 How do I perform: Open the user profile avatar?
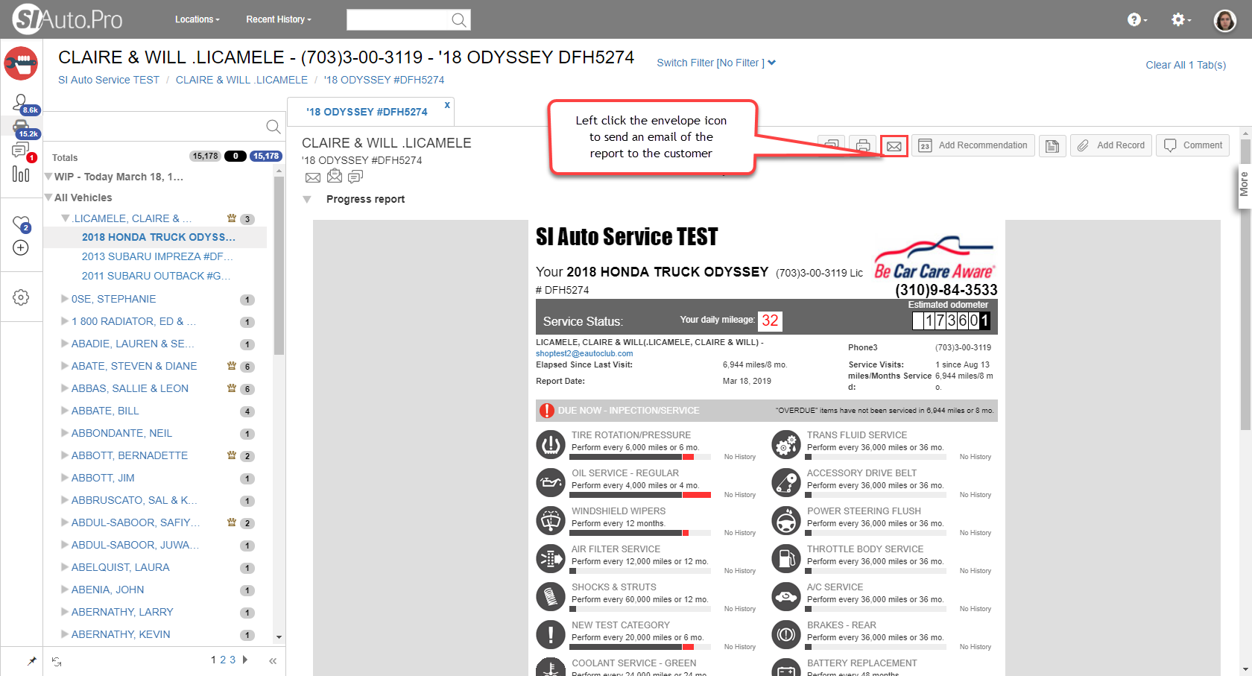coord(1224,20)
